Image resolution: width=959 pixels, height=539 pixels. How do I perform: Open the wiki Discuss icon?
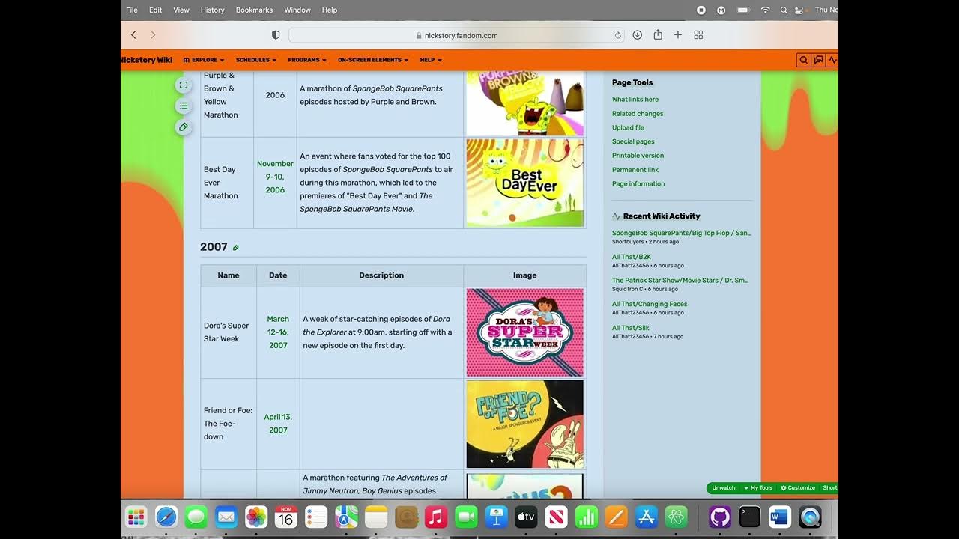tap(818, 60)
